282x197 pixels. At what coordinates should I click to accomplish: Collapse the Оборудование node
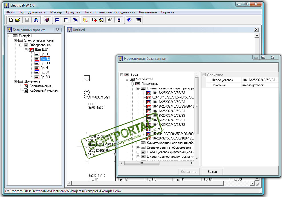[21, 45]
